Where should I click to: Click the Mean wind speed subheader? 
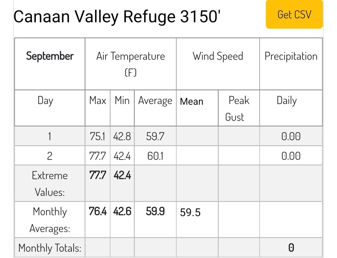197,108
